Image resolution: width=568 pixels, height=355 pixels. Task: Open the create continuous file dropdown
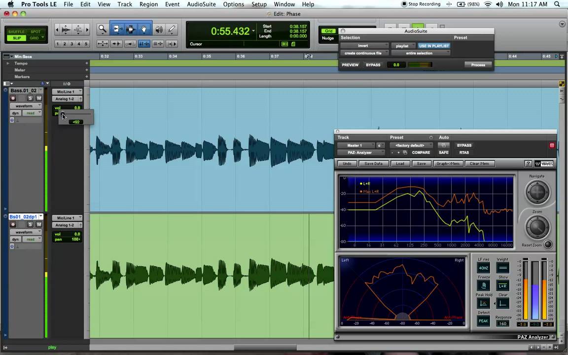click(364, 53)
